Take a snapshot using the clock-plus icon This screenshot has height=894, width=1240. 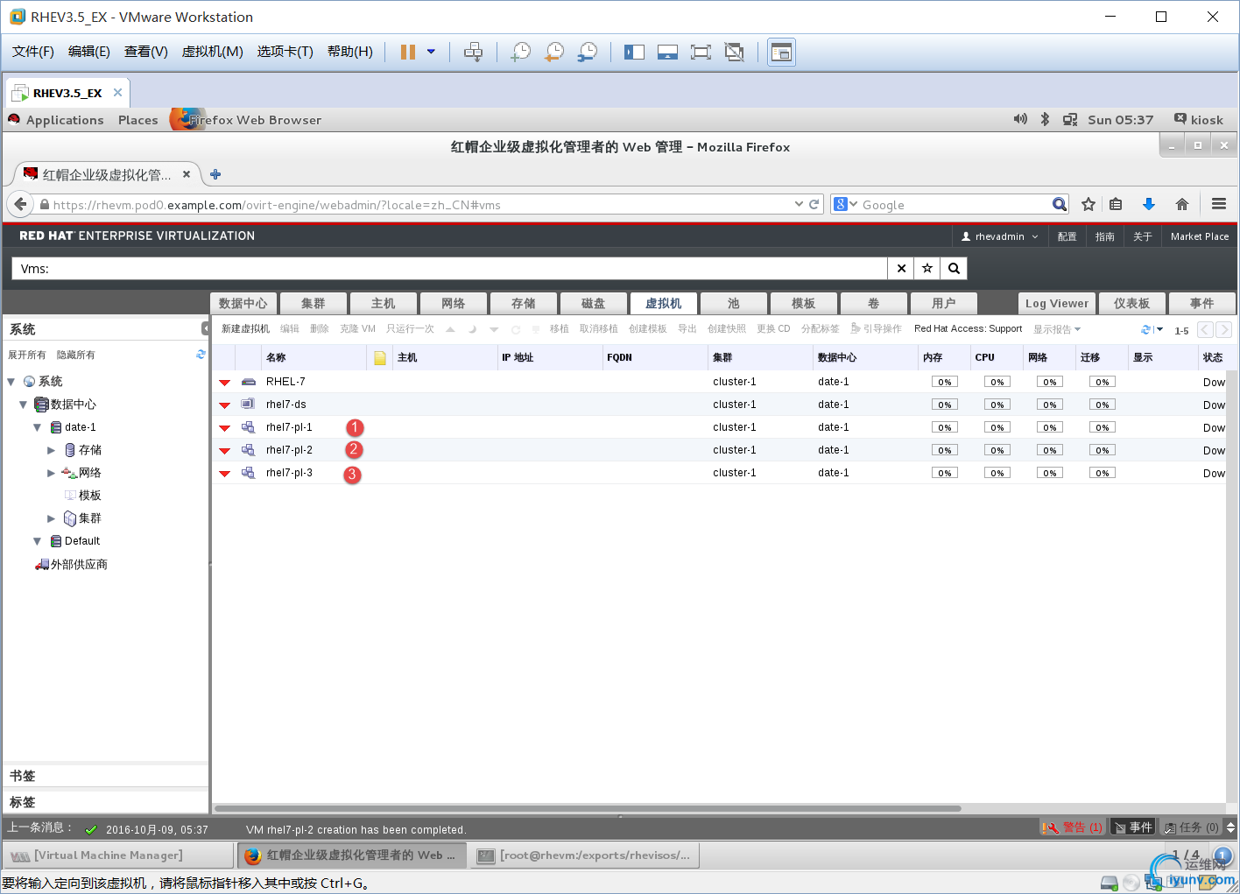point(521,52)
